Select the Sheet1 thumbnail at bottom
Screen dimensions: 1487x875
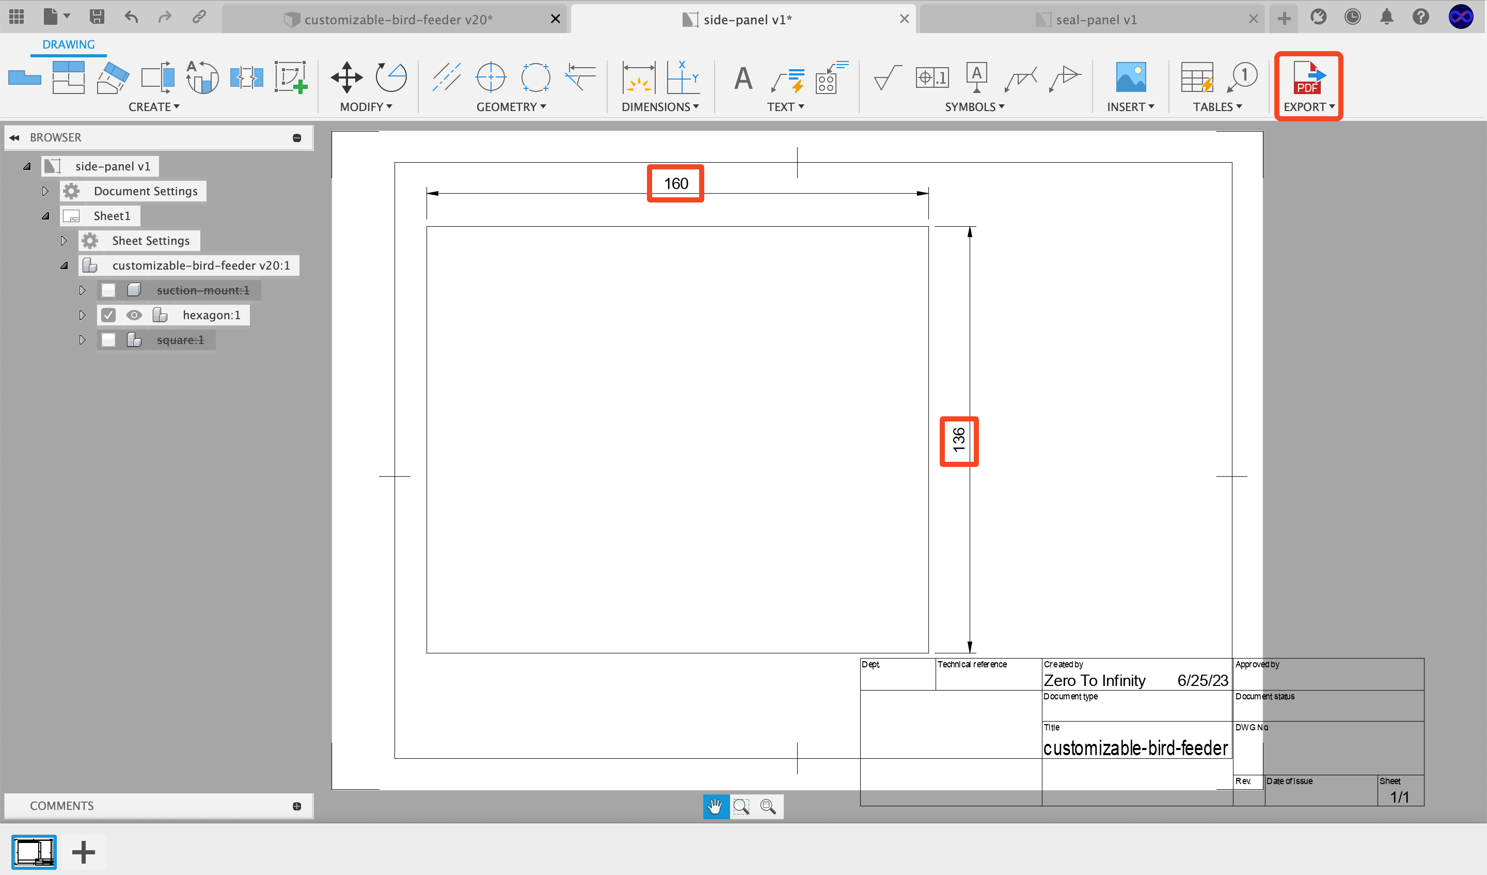(34, 852)
